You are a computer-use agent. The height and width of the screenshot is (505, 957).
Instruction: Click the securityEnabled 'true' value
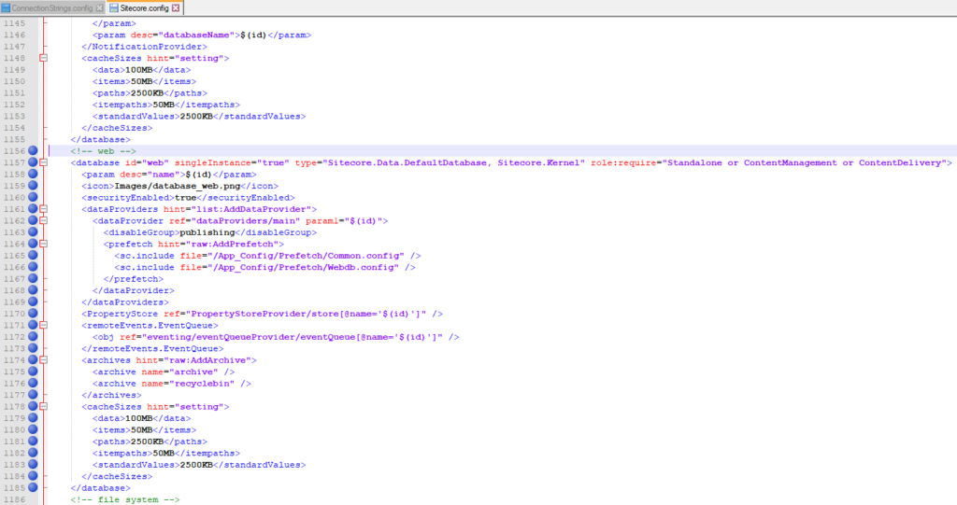click(x=186, y=198)
